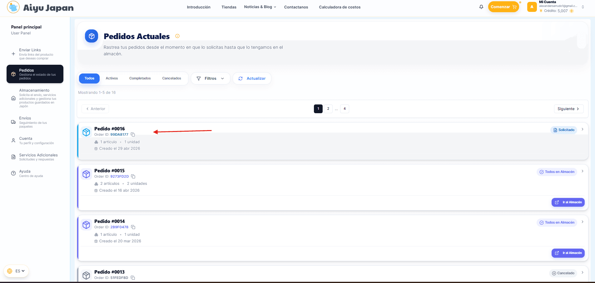Open the Mi Cuenta account switcher
This screenshot has width=595, height=283.
pos(583,7)
